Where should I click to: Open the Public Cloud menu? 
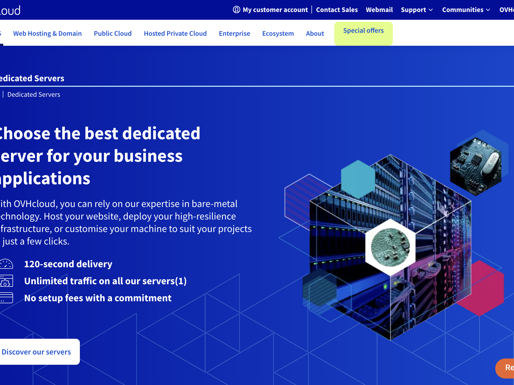point(113,33)
